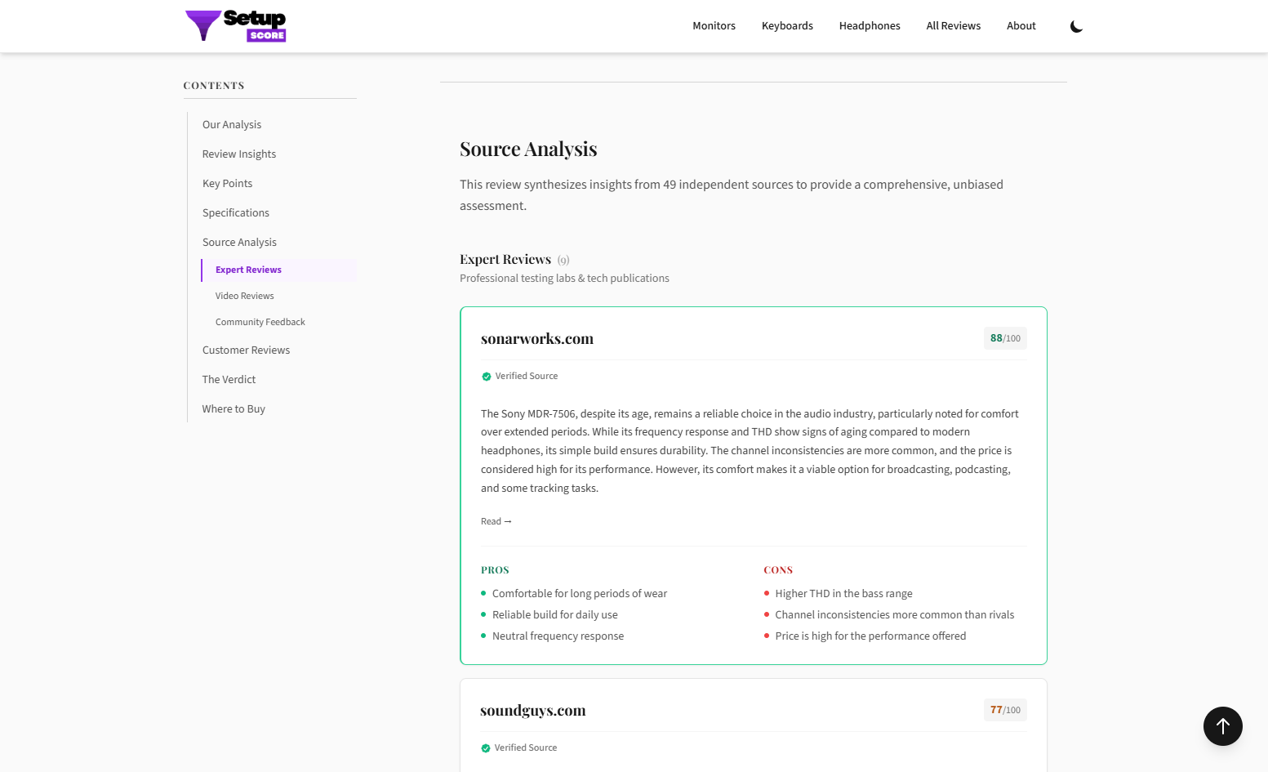The width and height of the screenshot is (1268, 772).
Task: Click the sonarworks.com heading
Action: tap(536, 338)
